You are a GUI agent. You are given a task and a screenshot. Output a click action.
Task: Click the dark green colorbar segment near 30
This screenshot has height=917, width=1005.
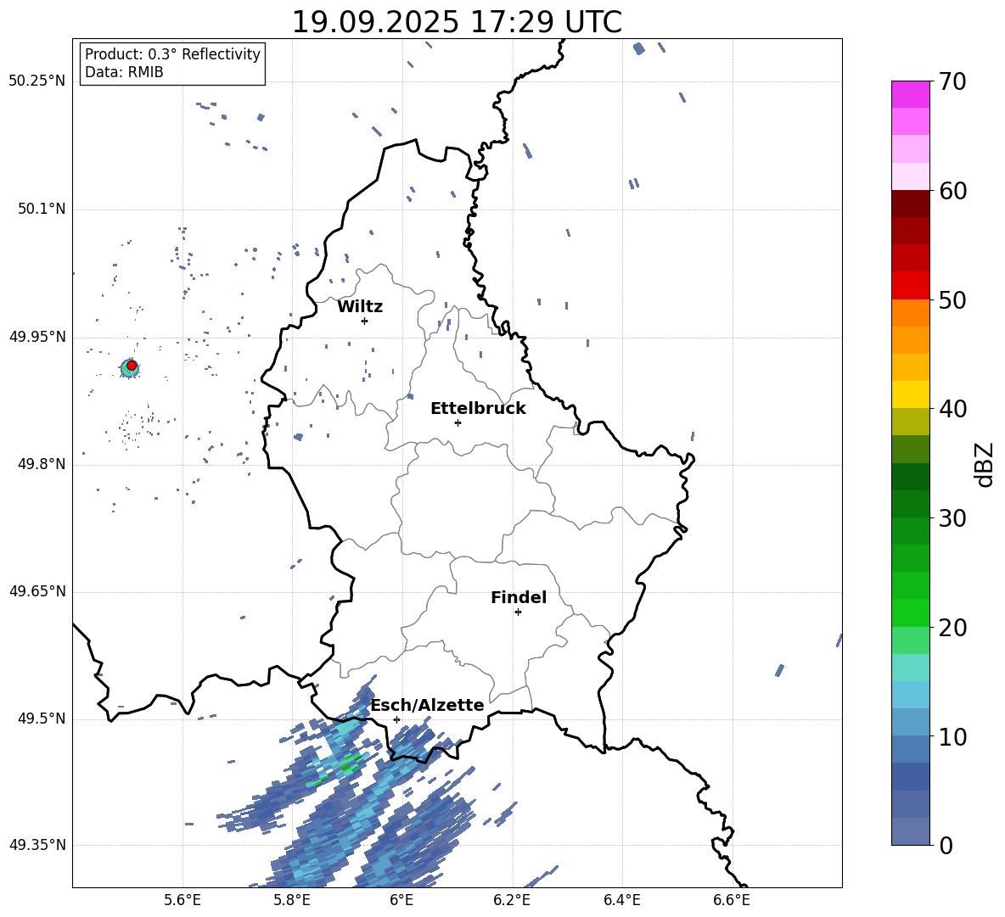click(910, 504)
